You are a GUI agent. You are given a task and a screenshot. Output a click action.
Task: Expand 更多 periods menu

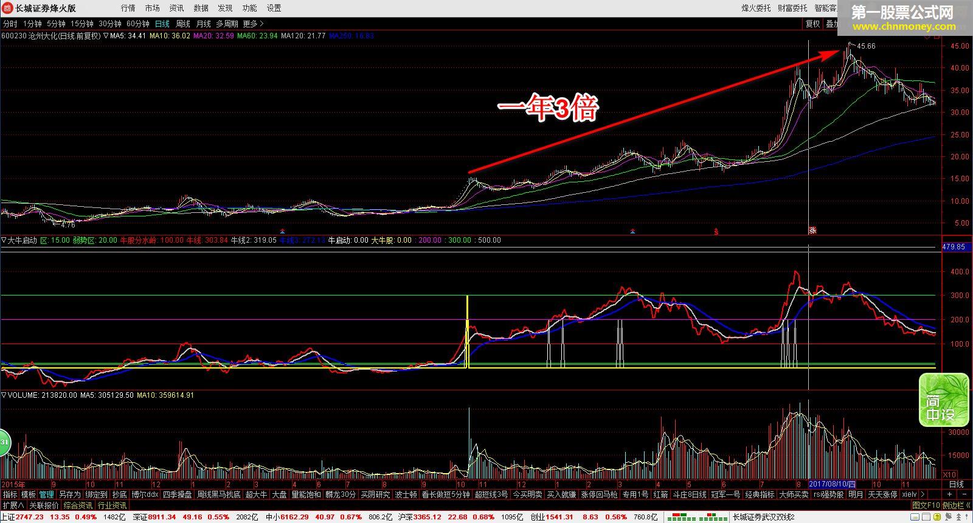(253, 24)
